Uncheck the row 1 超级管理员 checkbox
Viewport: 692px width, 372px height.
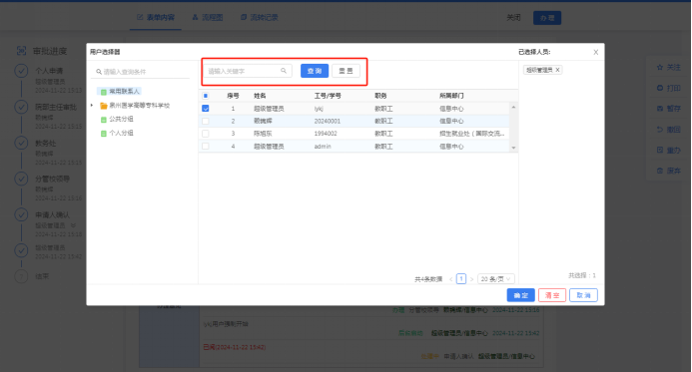(x=206, y=109)
